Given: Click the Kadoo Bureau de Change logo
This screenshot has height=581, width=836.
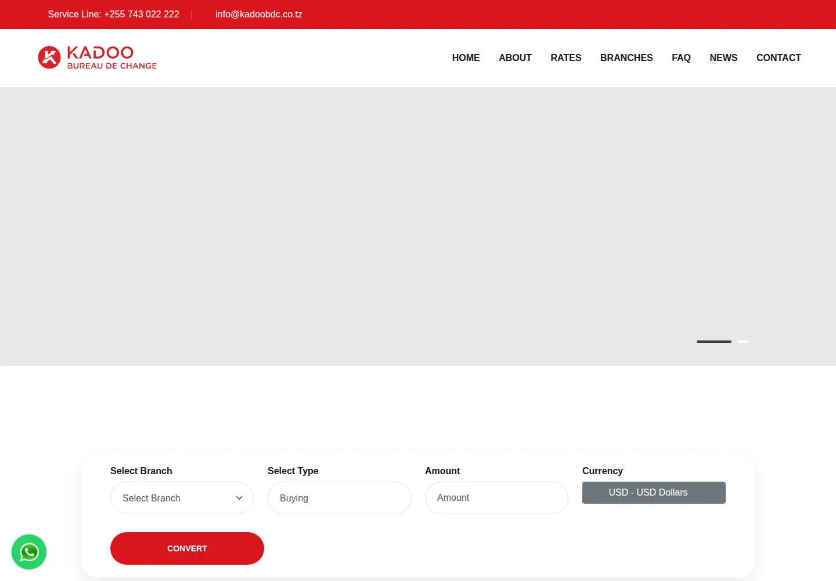Looking at the screenshot, I should click(98, 58).
